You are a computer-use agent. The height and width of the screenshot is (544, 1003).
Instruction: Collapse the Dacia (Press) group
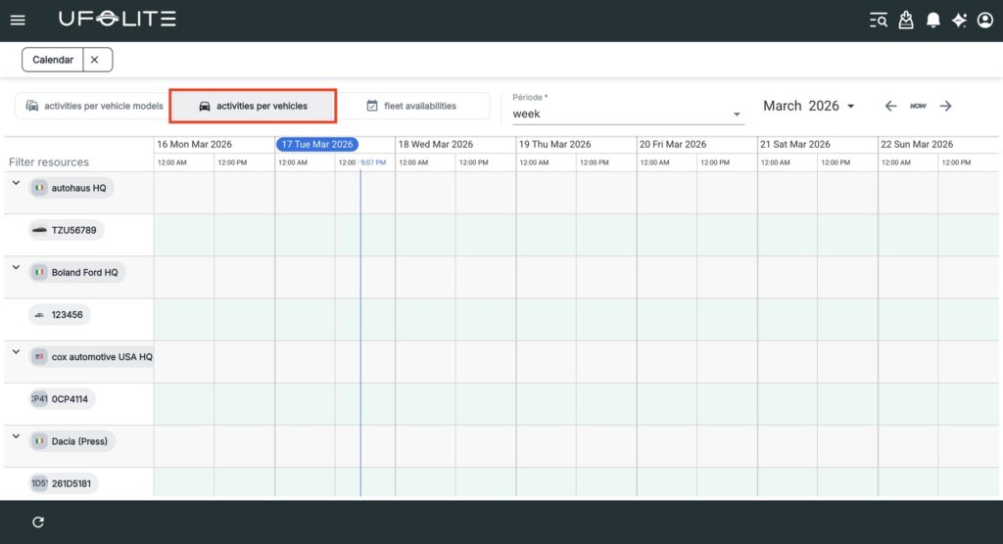coord(16,437)
